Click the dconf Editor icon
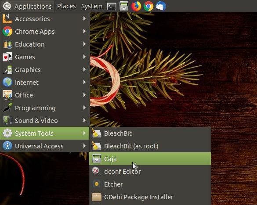Screen dimensions: 257x205 (x=96, y=171)
